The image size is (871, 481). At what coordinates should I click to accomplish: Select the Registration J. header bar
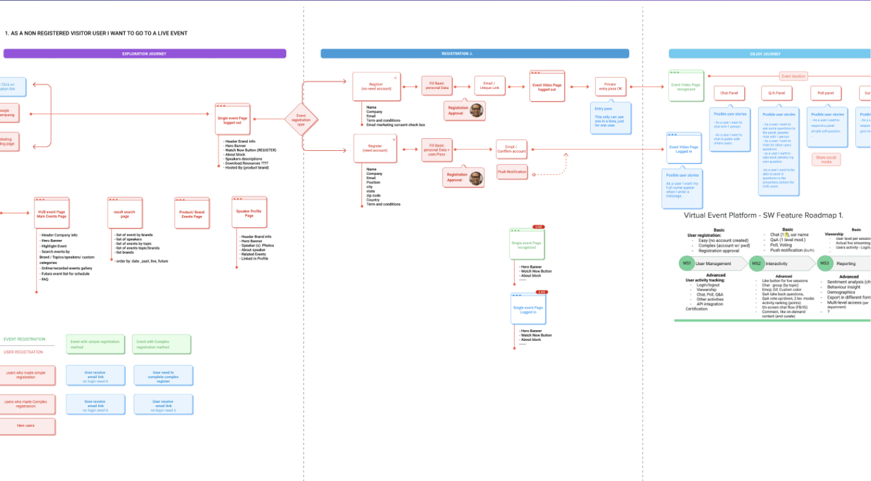475,54
